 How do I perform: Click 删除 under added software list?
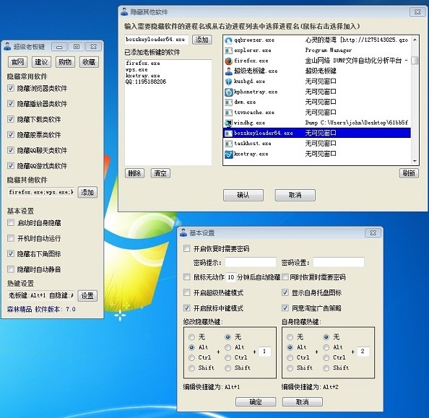[134, 173]
